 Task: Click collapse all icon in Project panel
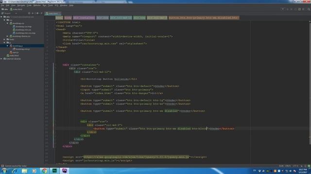33,14
